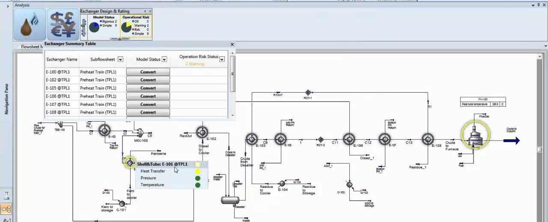Click the Crude to Column blue arrow
The image size is (548, 222).
pyautogui.click(x=512, y=140)
